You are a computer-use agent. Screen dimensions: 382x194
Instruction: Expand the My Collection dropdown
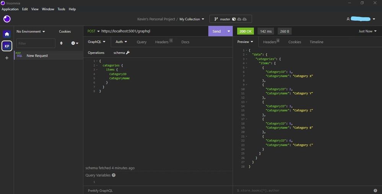point(192,19)
